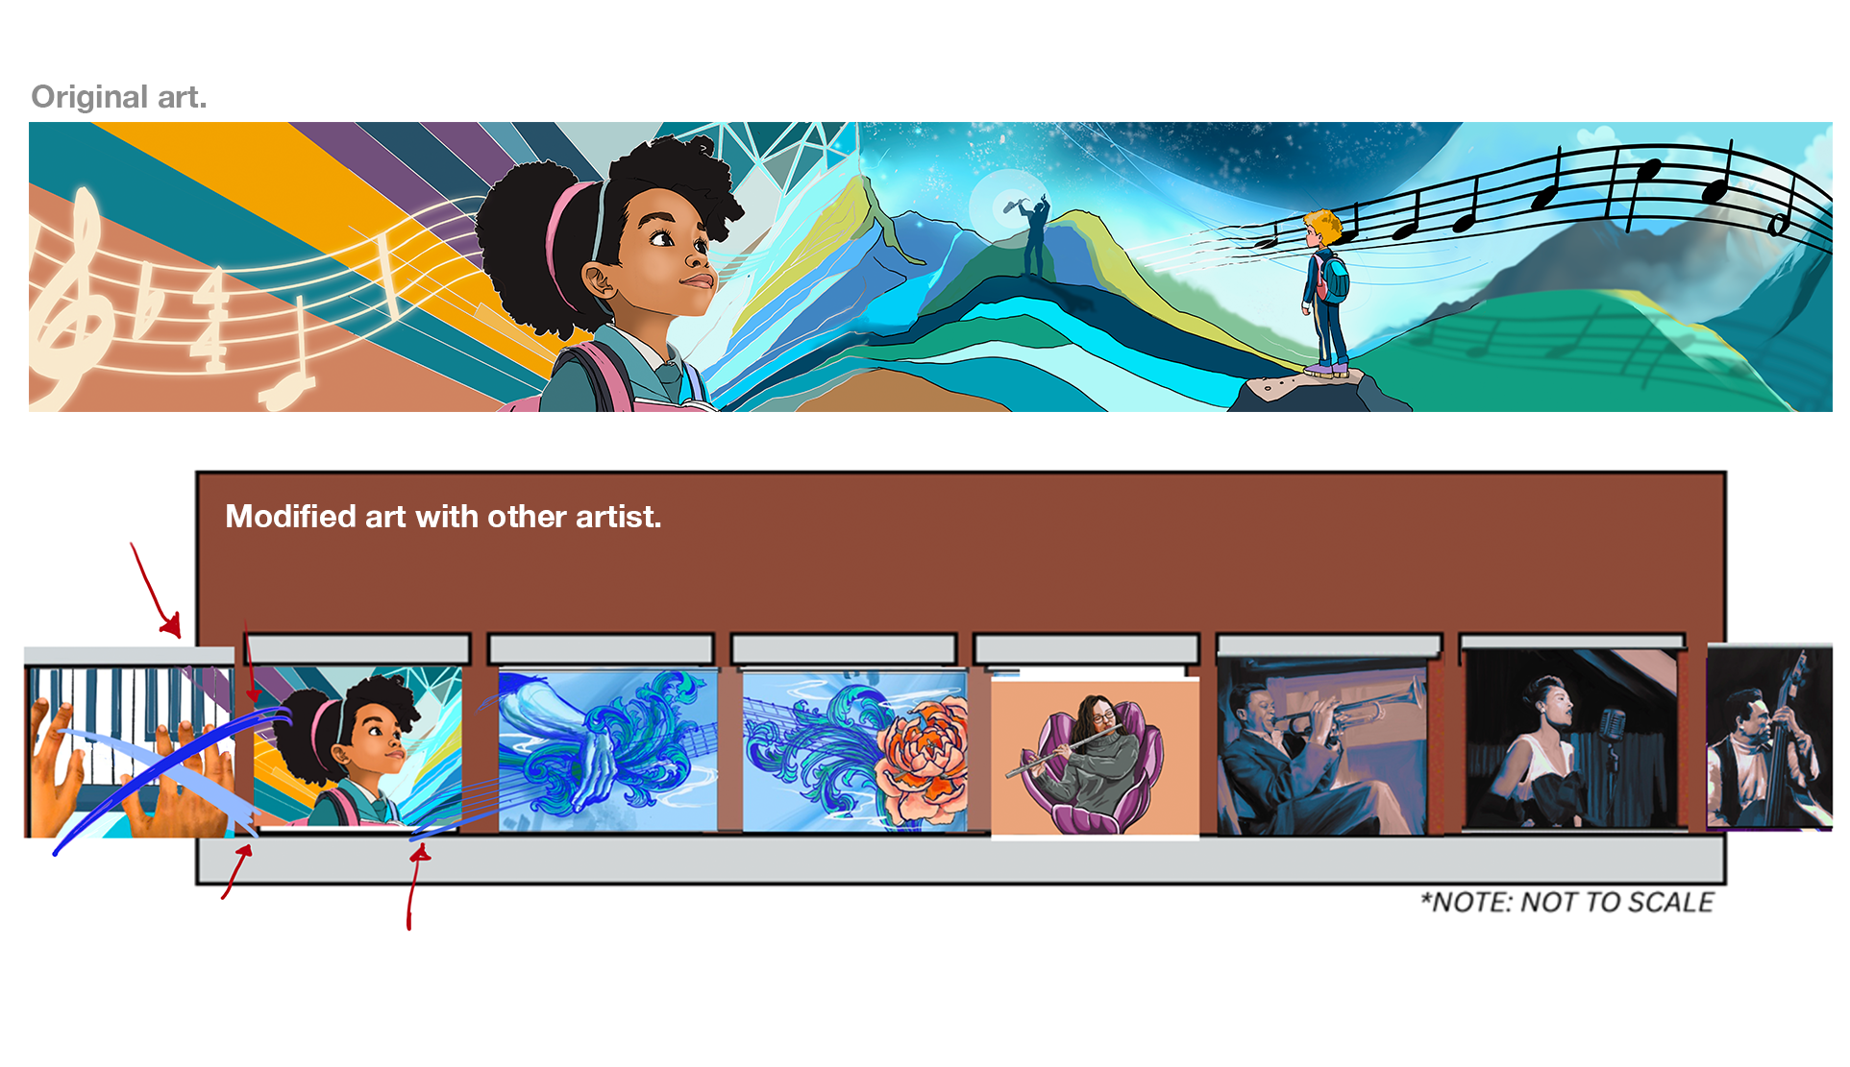
Task: Select the trumpet player painting panel
Action: coord(1322,745)
